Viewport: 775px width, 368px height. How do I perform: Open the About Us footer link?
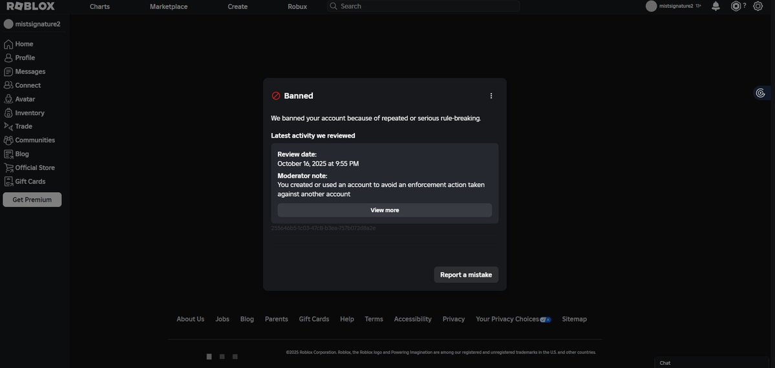click(190, 319)
